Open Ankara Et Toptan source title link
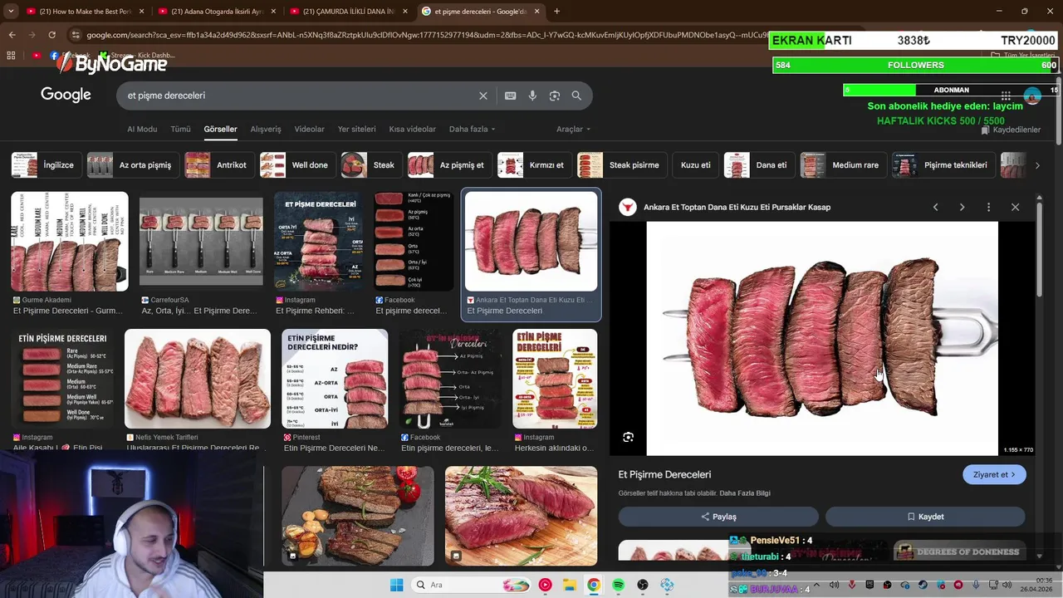This screenshot has width=1063, height=598. click(737, 207)
